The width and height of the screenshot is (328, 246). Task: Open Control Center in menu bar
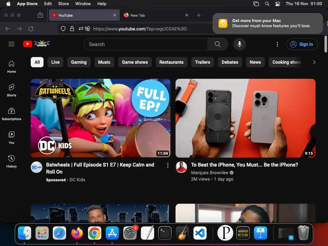coord(278,4)
